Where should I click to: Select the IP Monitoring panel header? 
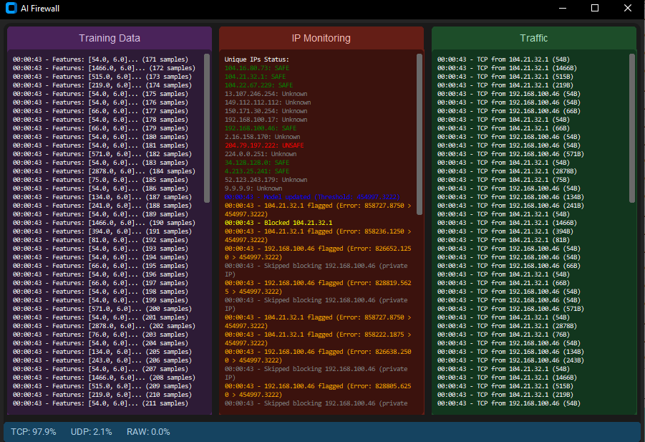pyautogui.click(x=321, y=38)
